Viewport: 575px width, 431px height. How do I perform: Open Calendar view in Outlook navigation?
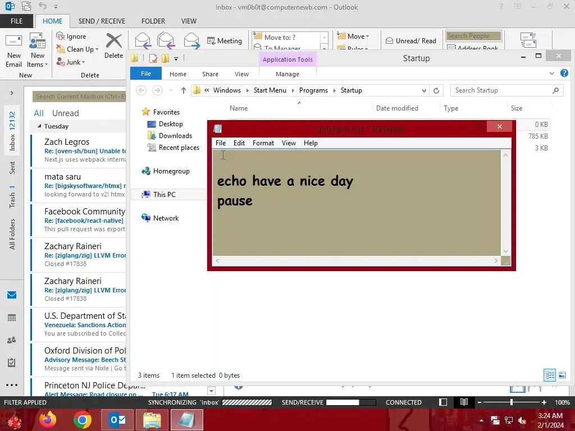pyautogui.click(x=12, y=318)
